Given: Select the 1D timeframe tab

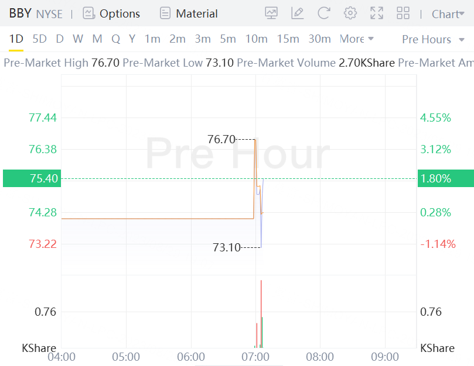Looking at the screenshot, I should pos(16,39).
